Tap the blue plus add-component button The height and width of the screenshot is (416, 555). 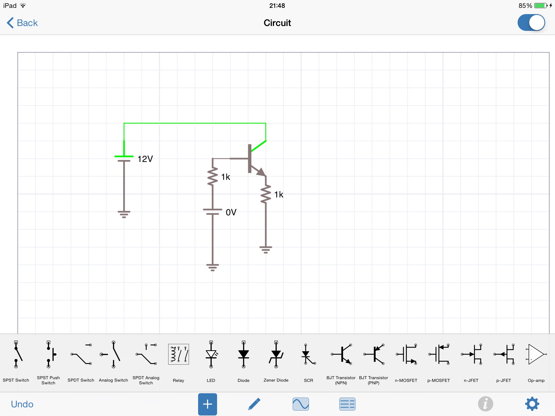[207, 404]
